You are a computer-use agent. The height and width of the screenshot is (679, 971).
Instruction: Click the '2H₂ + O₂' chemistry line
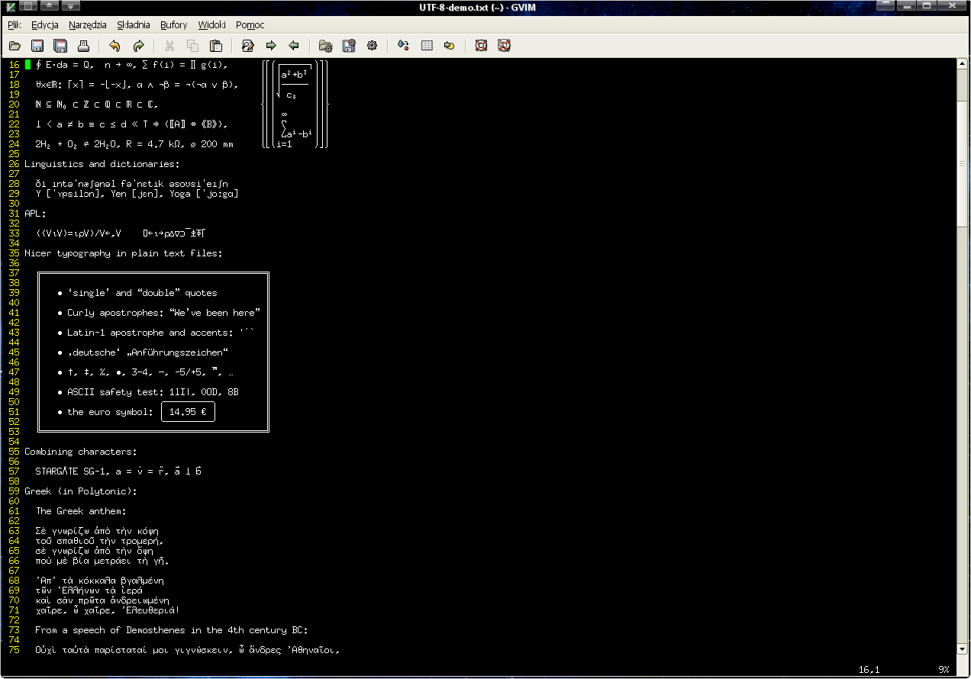pyautogui.click(x=134, y=144)
